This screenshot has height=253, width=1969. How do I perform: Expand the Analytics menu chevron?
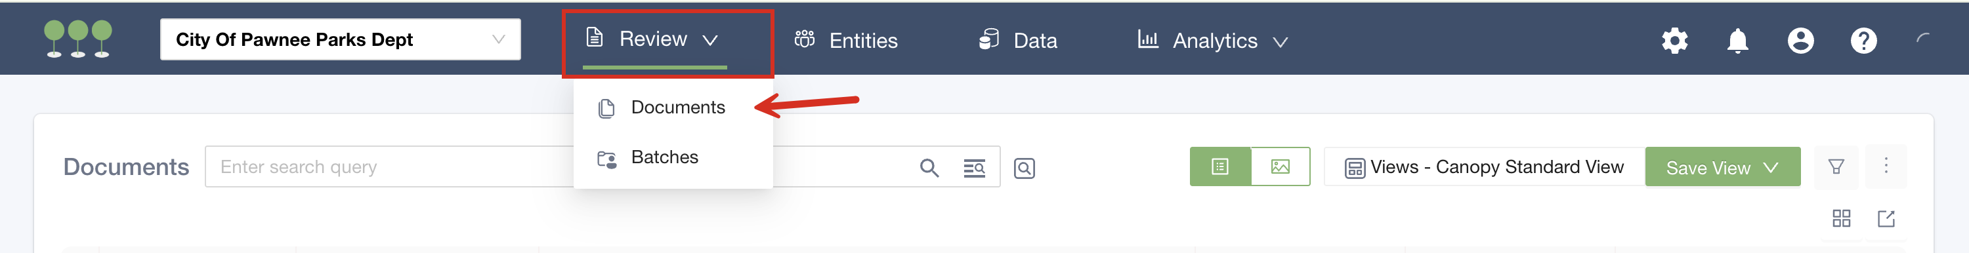(1281, 42)
